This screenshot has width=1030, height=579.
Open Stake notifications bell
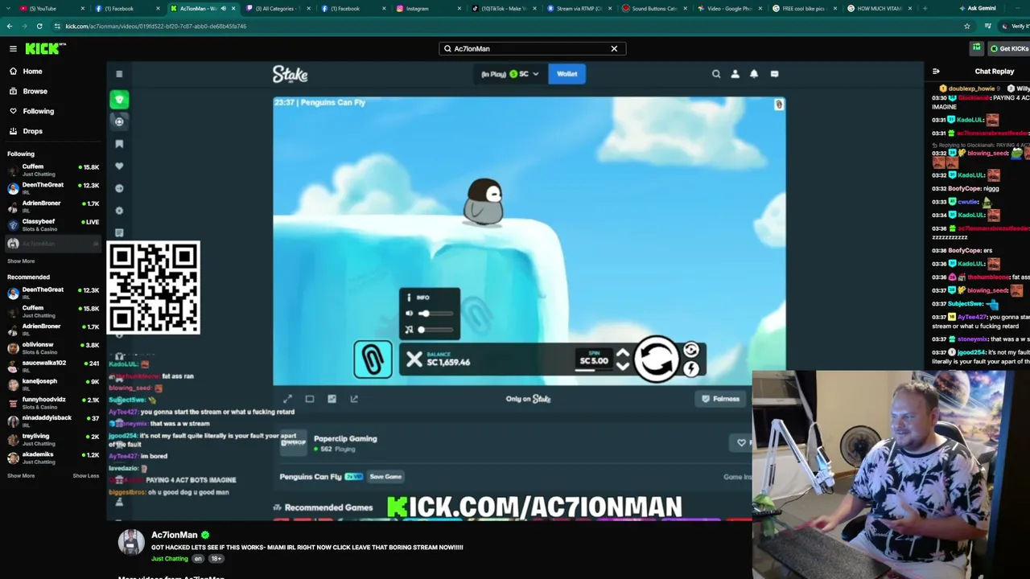click(754, 74)
